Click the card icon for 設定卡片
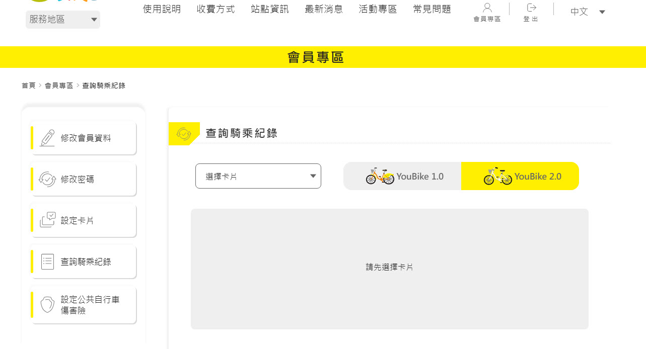Screen dimensions: 646x349 [47, 220]
